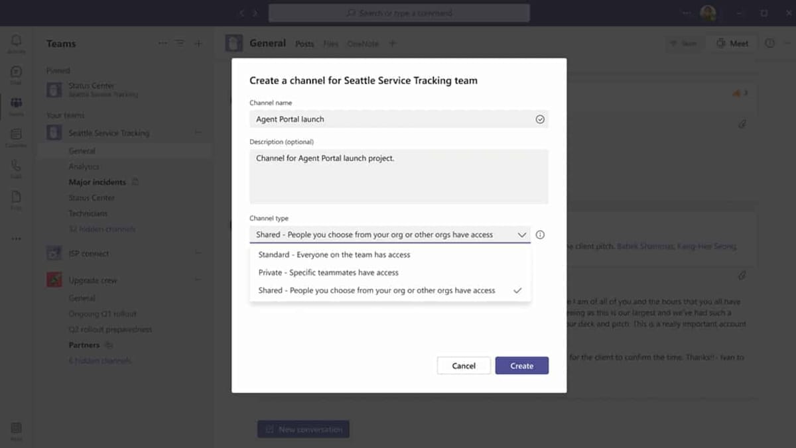
Task: Open the OneNote tab in General
Action: click(362, 44)
